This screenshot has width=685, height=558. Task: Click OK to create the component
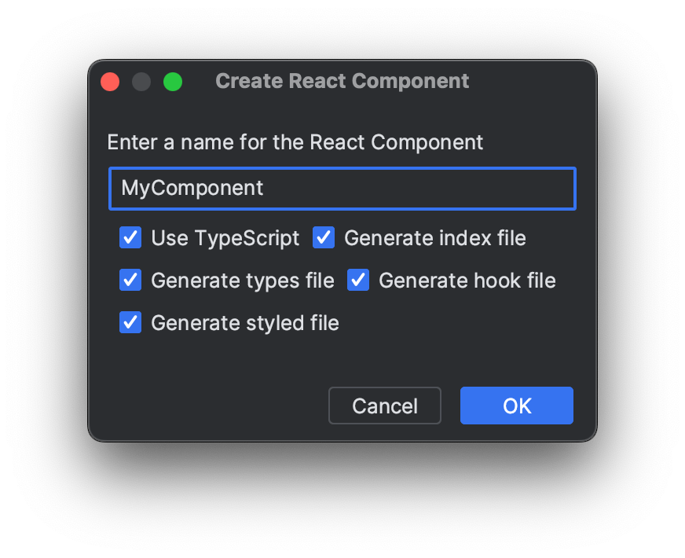click(516, 406)
